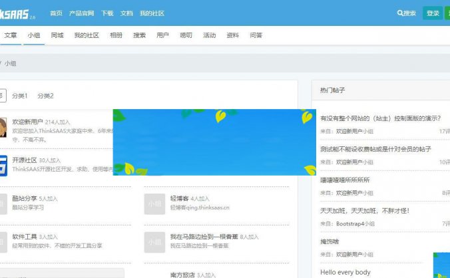Switch to the 相册 tab

click(116, 35)
